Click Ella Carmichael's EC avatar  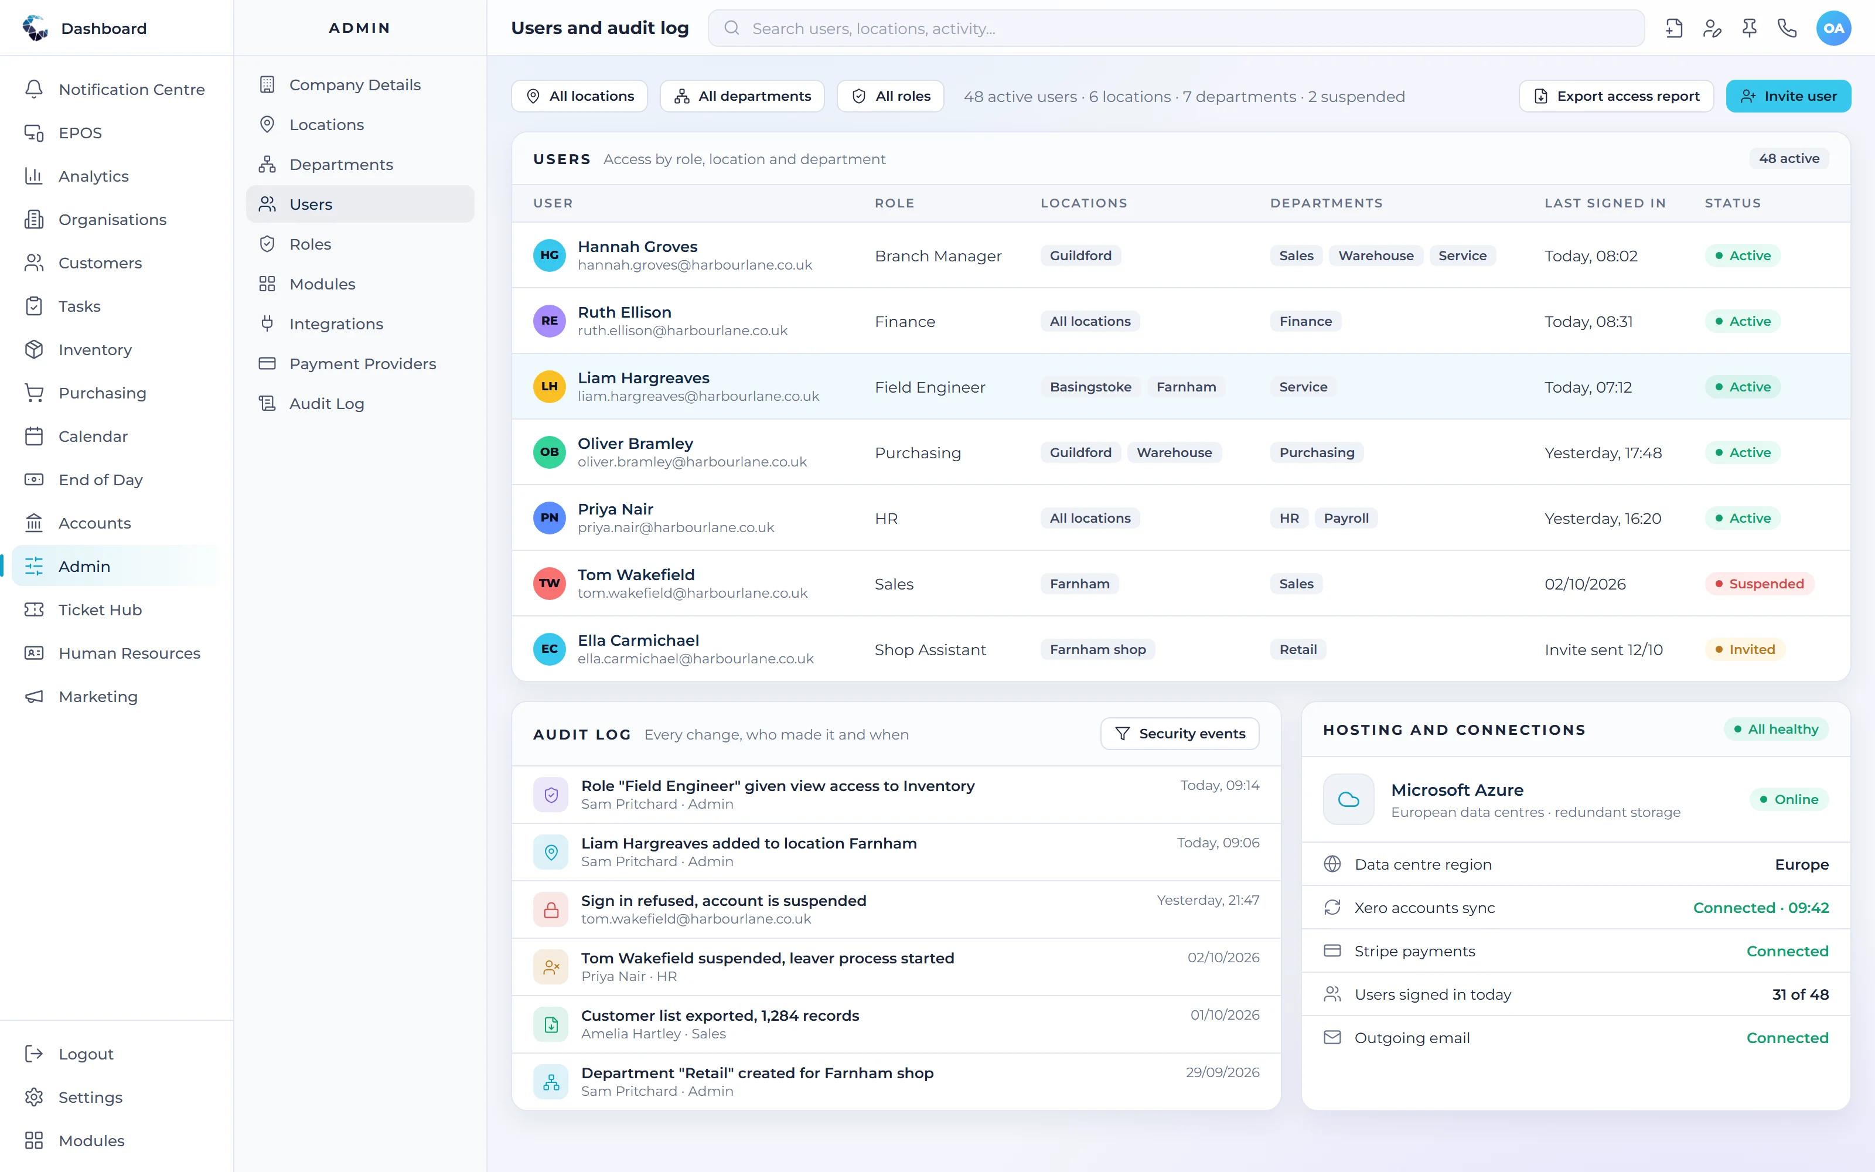[550, 649]
